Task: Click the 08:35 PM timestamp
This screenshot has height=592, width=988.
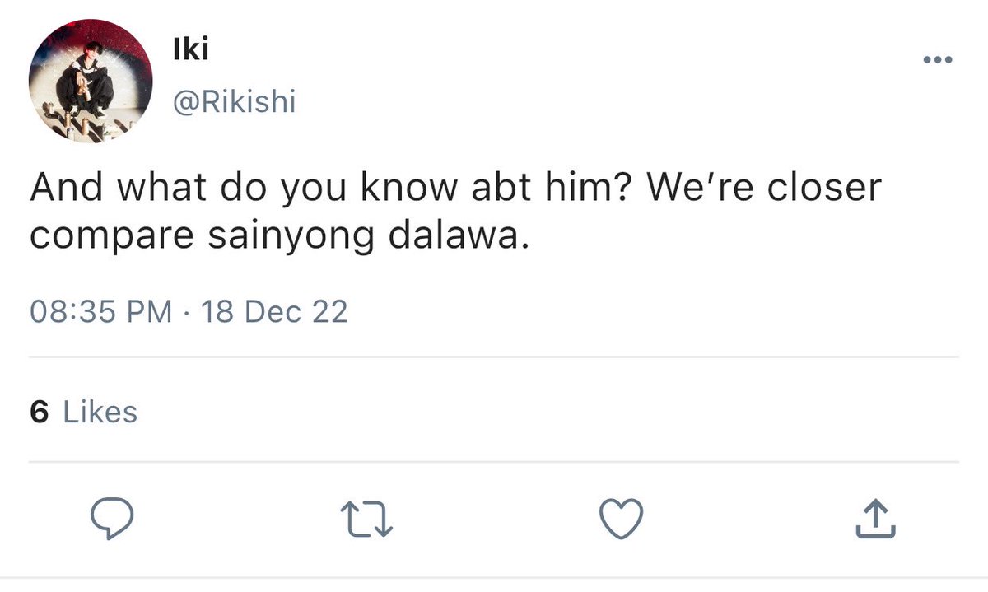Action: [x=101, y=312]
